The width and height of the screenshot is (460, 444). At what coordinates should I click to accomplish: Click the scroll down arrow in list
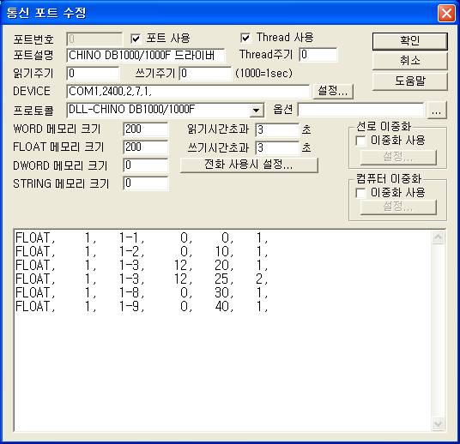[x=438, y=423]
